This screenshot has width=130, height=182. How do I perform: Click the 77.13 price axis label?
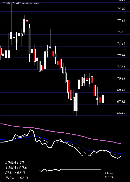coord(121,21)
